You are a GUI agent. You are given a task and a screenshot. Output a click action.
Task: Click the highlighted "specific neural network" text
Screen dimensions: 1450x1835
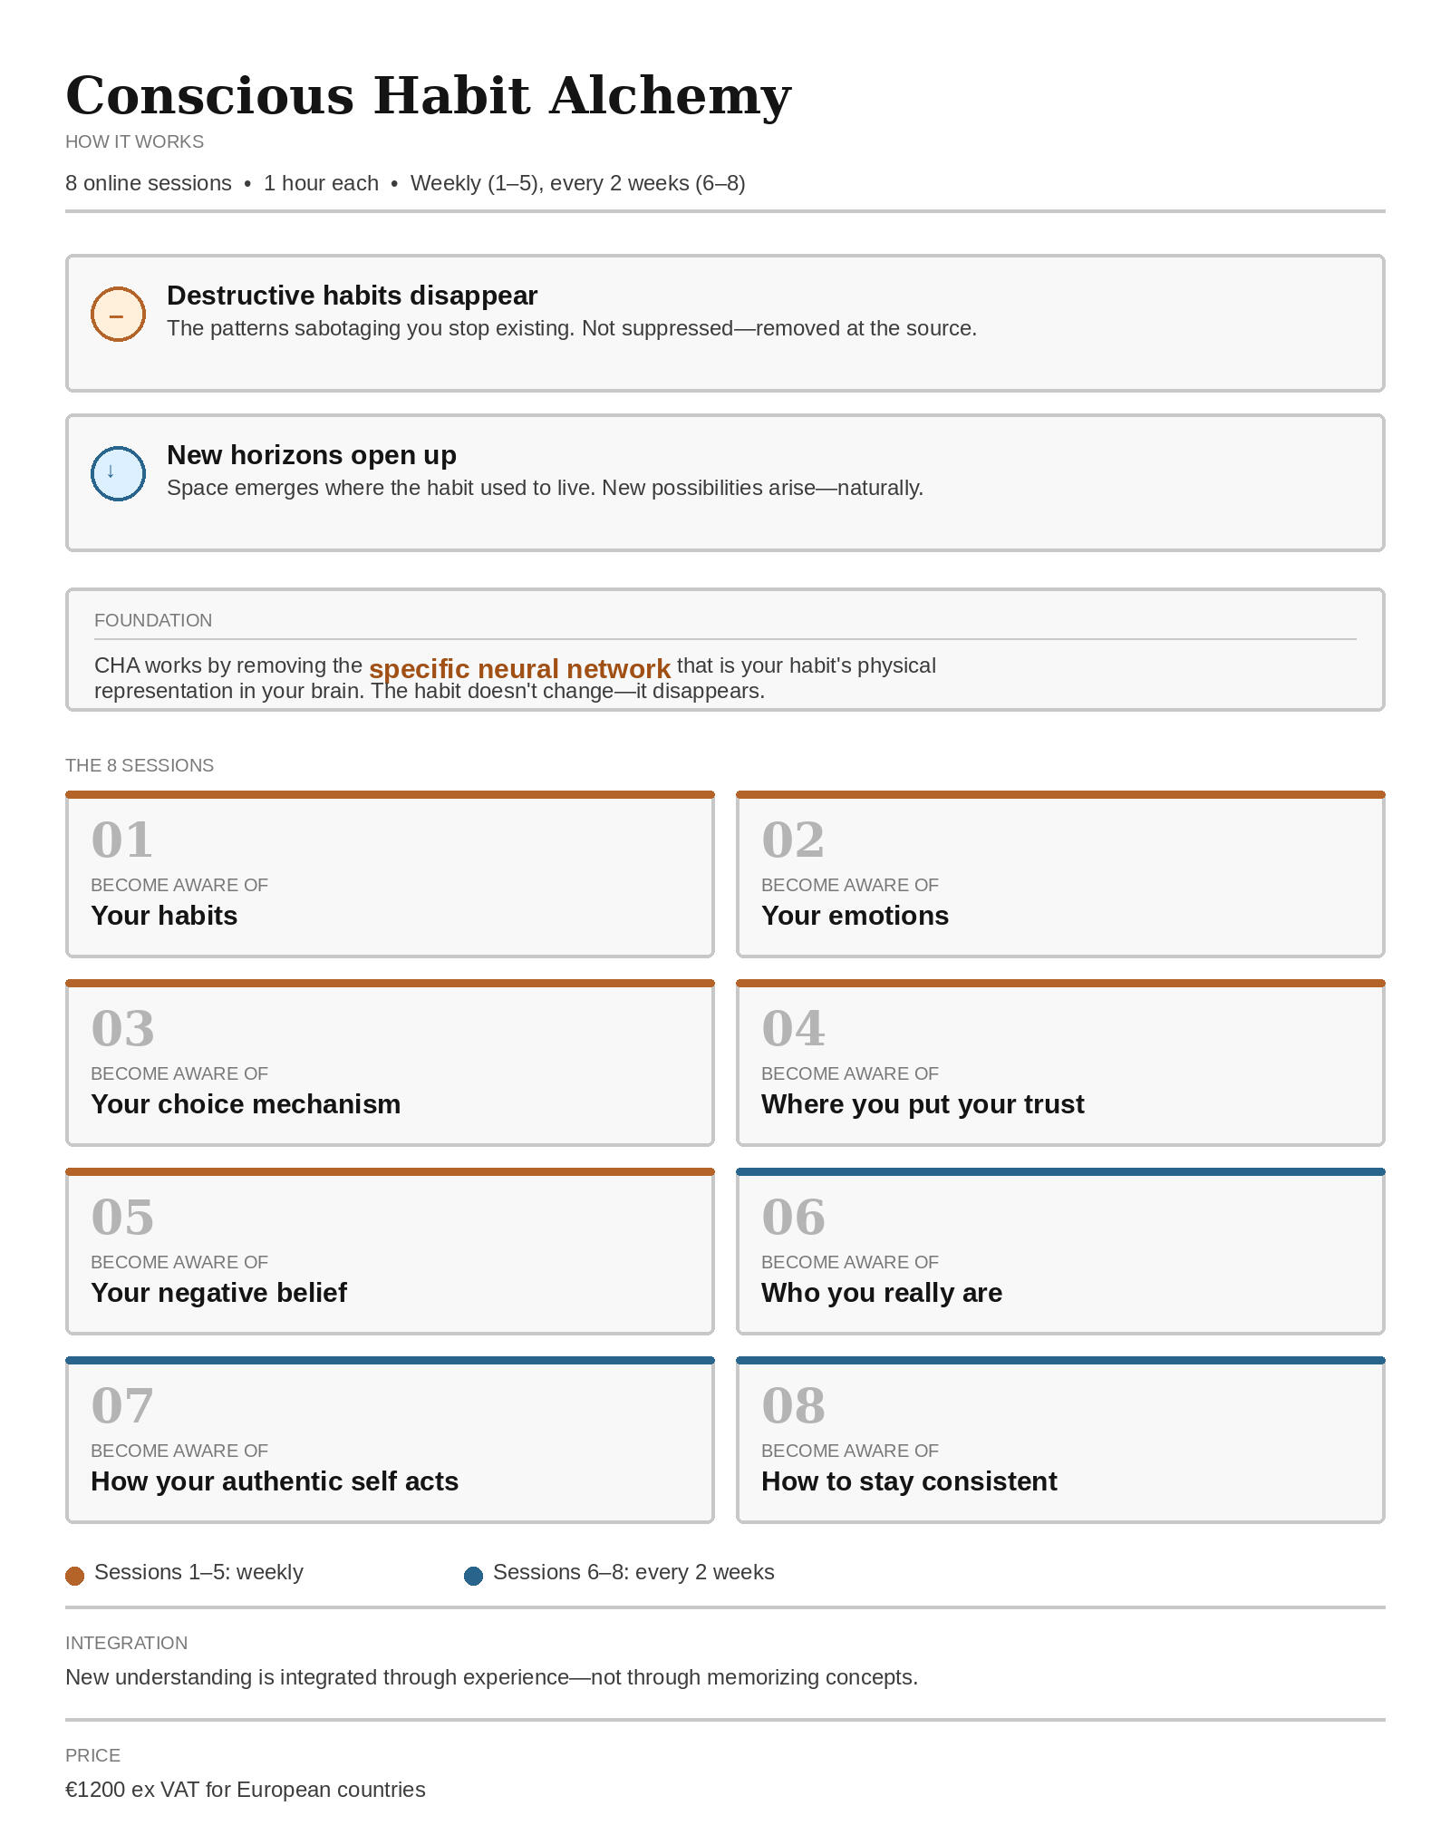[x=519, y=669]
